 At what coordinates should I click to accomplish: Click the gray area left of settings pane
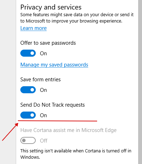(8, 82)
